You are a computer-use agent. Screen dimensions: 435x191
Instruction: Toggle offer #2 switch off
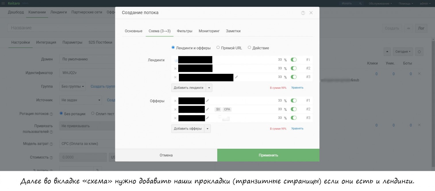tap(294, 109)
